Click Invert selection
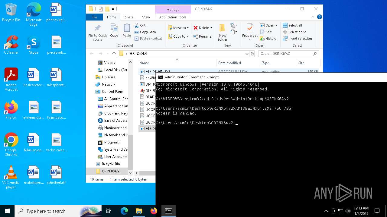The width and height of the screenshot is (387, 217). [297, 39]
